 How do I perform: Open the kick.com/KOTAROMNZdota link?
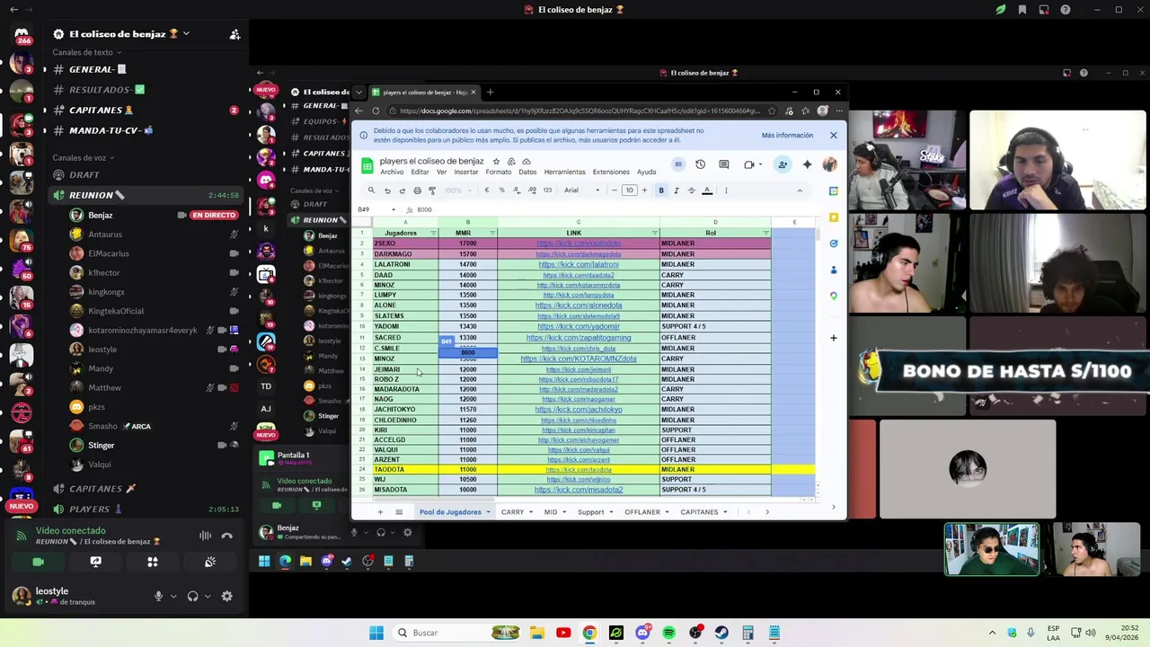point(579,359)
